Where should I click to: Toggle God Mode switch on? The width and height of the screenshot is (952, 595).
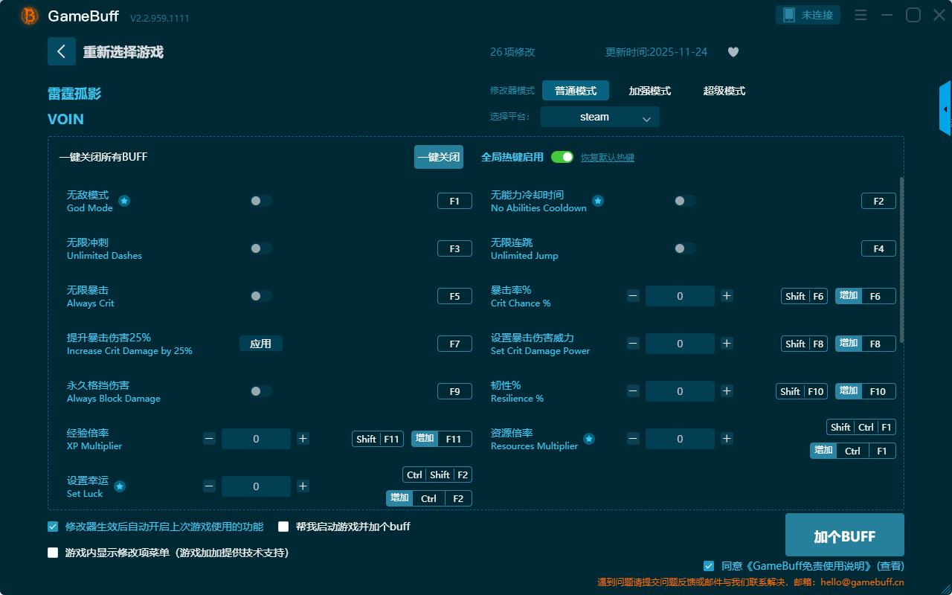click(x=260, y=201)
